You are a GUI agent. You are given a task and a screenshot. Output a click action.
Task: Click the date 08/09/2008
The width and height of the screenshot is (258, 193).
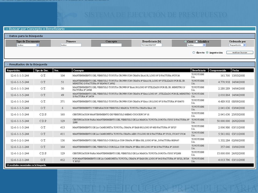[238, 102]
